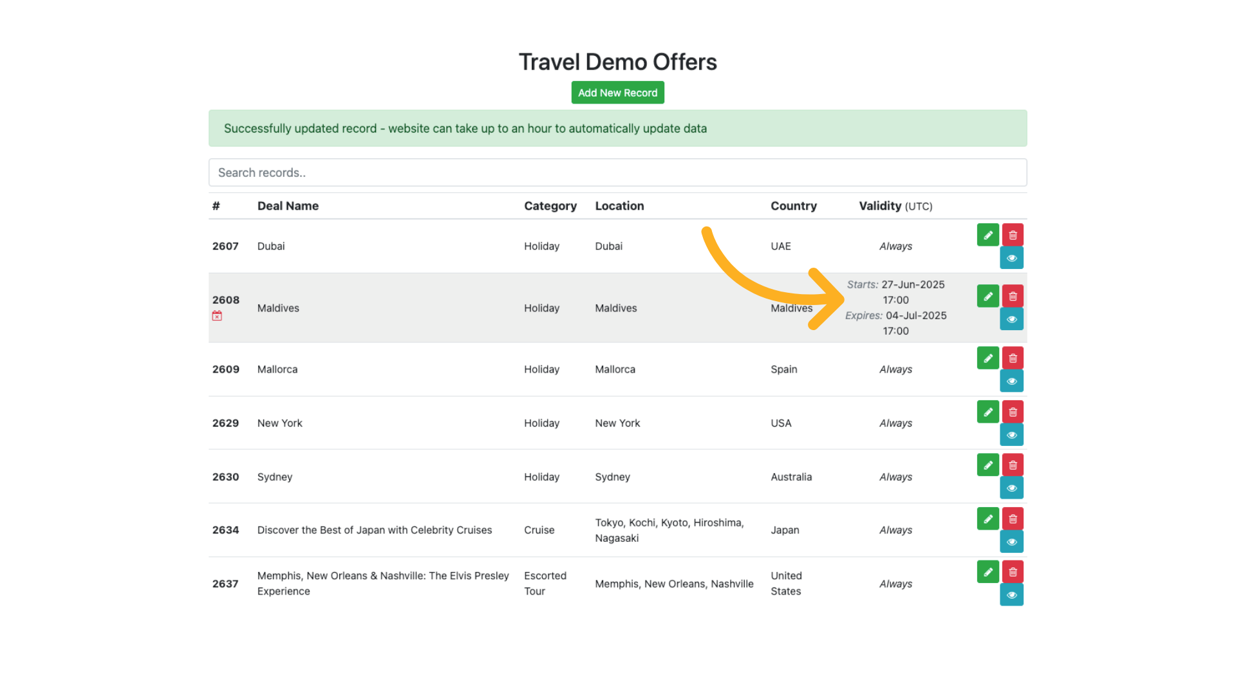Edit the New York record
Screen dimensions: 1236x695
point(988,411)
